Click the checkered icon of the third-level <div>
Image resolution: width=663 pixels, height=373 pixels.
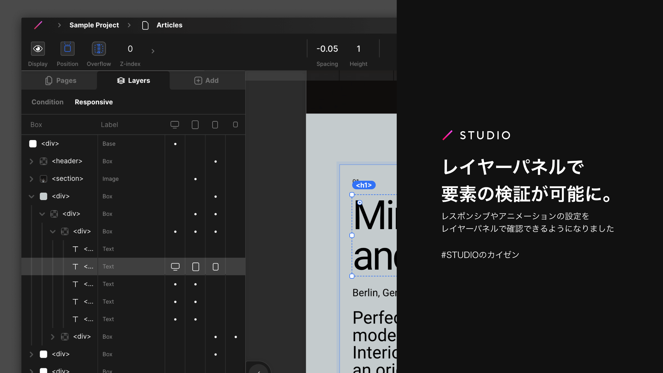point(65,232)
